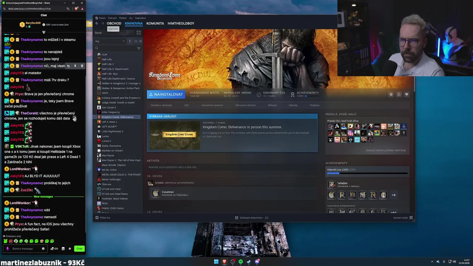Click the library search magnifier icon
This screenshot has height=266, width=473.
click(x=96, y=48)
